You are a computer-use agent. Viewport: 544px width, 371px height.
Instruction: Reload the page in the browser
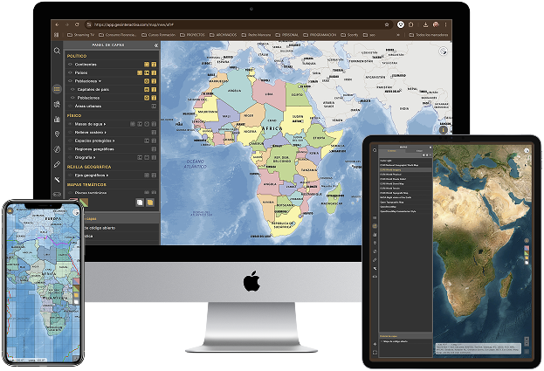(77, 24)
